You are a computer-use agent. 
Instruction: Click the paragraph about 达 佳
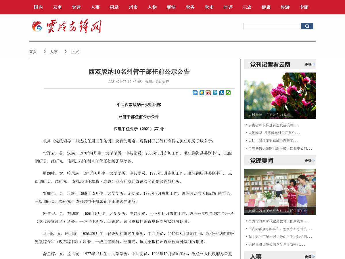point(135,238)
